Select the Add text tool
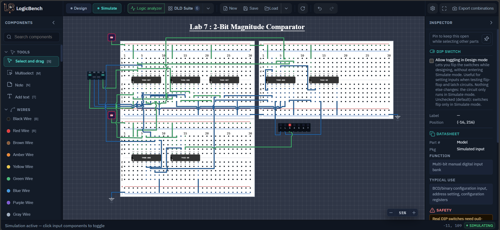This screenshot has height=230, width=500. pos(31,97)
